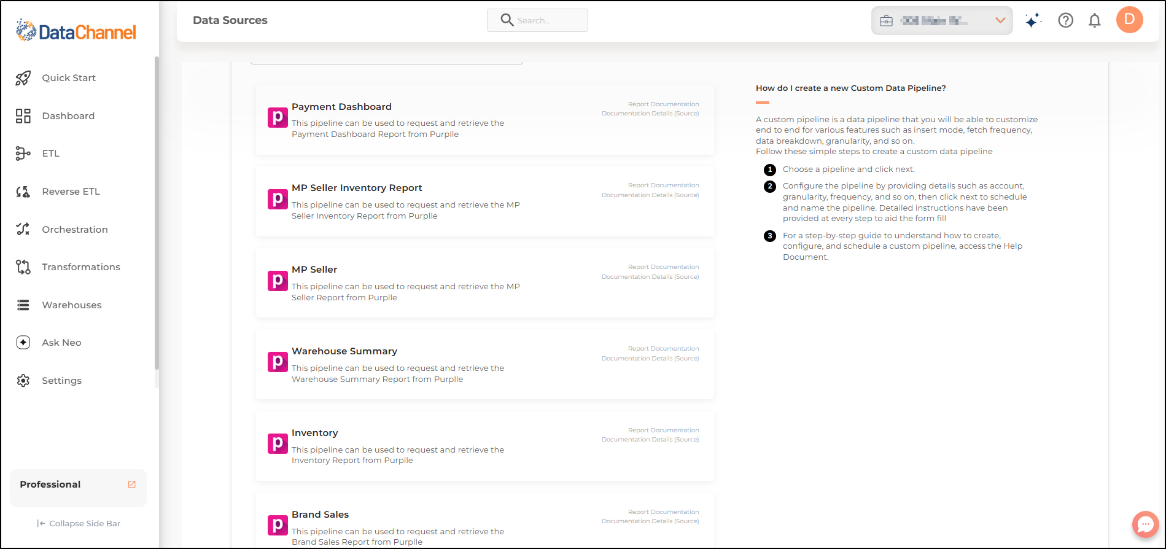Open Documentation Details (Source) for Warehouse Summary
Image resolution: width=1166 pixels, height=549 pixels.
pos(650,359)
